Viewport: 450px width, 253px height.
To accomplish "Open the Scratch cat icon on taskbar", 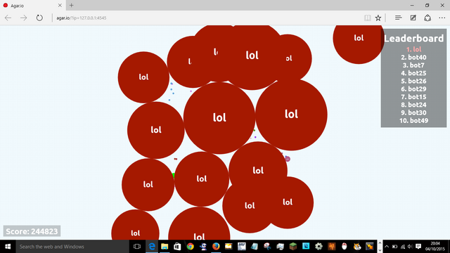I will pos(357,247).
